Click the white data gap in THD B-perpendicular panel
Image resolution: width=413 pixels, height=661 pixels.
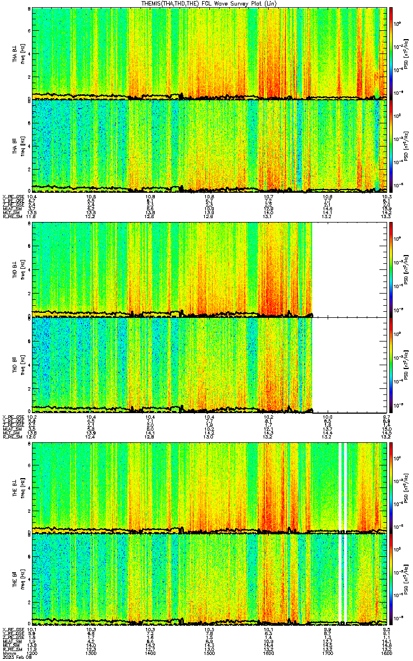[x=349, y=269]
